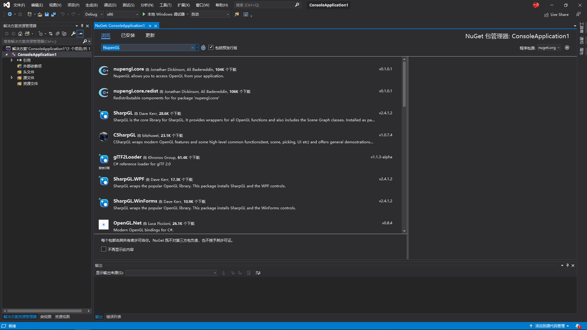Toggle word wrap in the Output panel
The height and width of the screenshot is (330, 587).
point(258,273)
